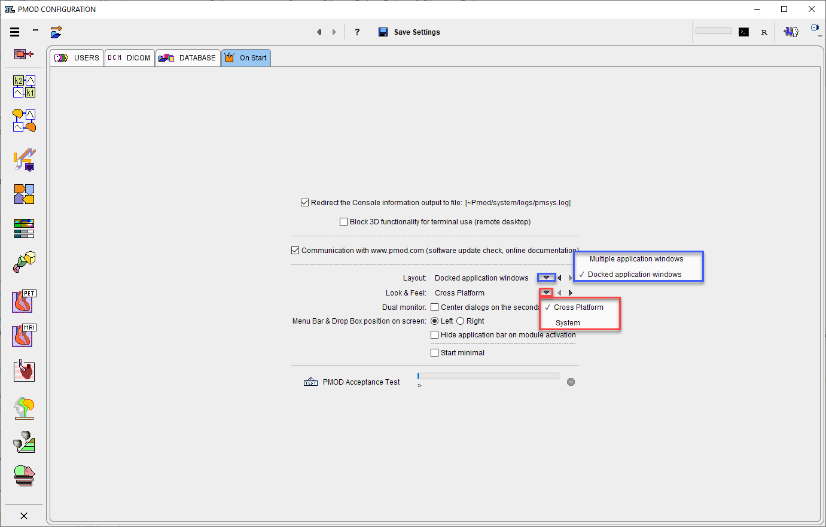
Task: Click the dark red heart module icon
Action: click(x=24, y=371)
